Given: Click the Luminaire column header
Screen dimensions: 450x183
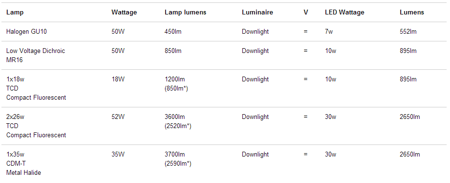Looking at the screenshot, I should pyautogui.click(x=257, y=13).
